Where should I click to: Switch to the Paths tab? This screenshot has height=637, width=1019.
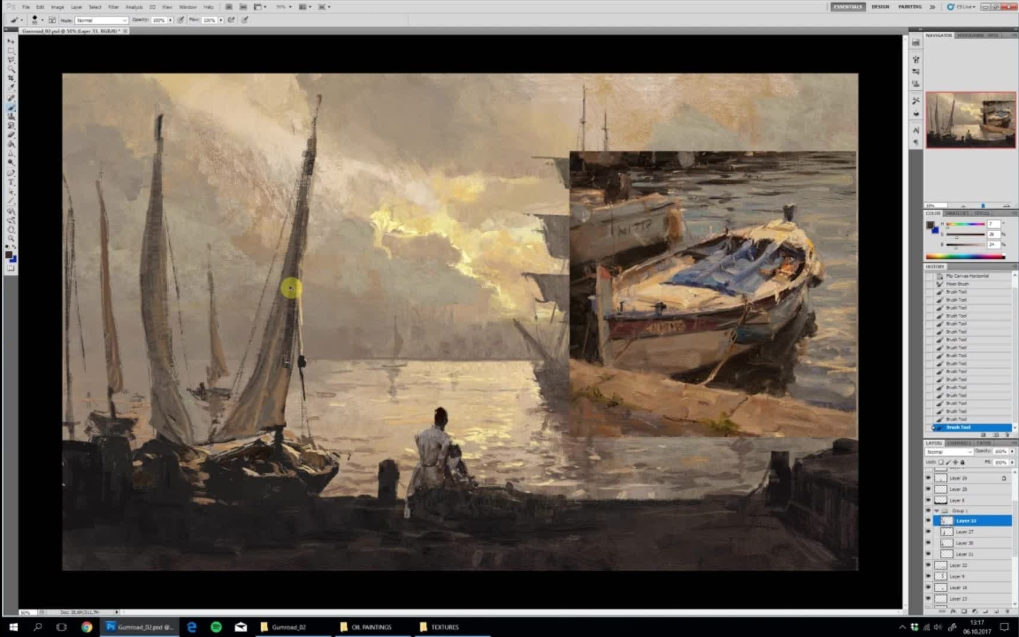(984, 443)
